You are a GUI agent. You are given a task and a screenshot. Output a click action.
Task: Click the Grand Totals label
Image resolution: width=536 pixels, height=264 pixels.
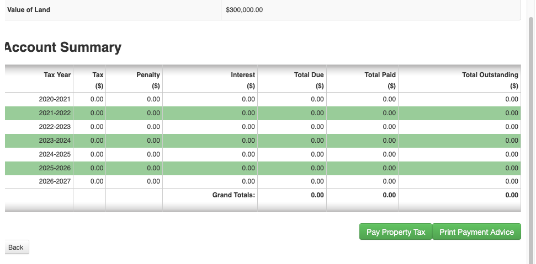click(233, 195)
